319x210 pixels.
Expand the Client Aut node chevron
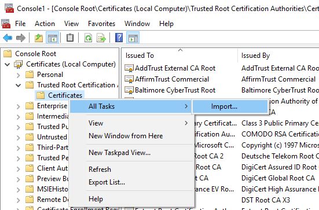click(x=19, y=169)
